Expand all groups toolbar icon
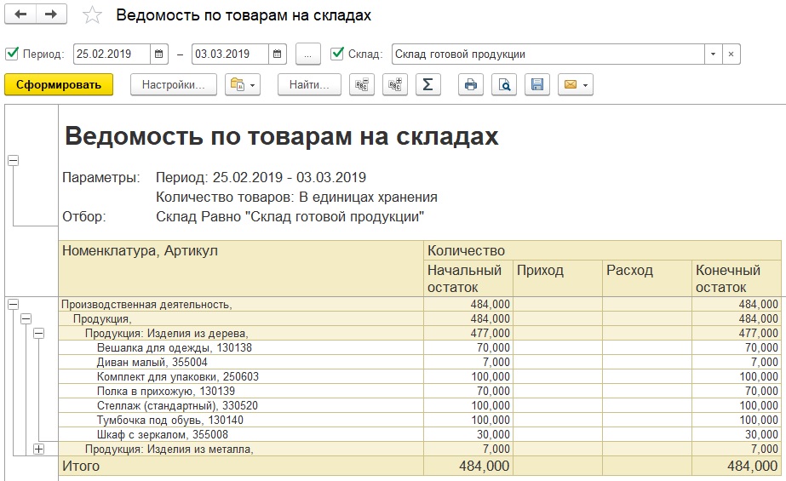Screen dimensions: 786x481 click(395, 84)
